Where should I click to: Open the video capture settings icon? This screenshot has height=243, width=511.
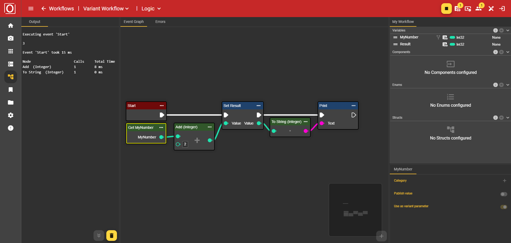pos(468,9)
